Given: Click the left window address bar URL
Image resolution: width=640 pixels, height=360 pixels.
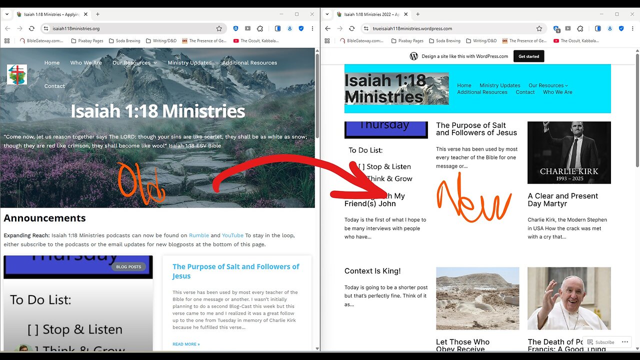Looking at the screenshot, I should coord(76,28).
